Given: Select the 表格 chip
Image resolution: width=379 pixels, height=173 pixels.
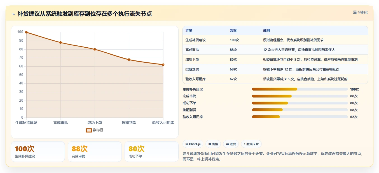Looking at the screenshot, I should click(x=213, y=144).
